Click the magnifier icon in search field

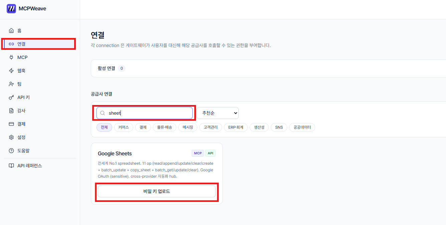[x=103, y=113]
